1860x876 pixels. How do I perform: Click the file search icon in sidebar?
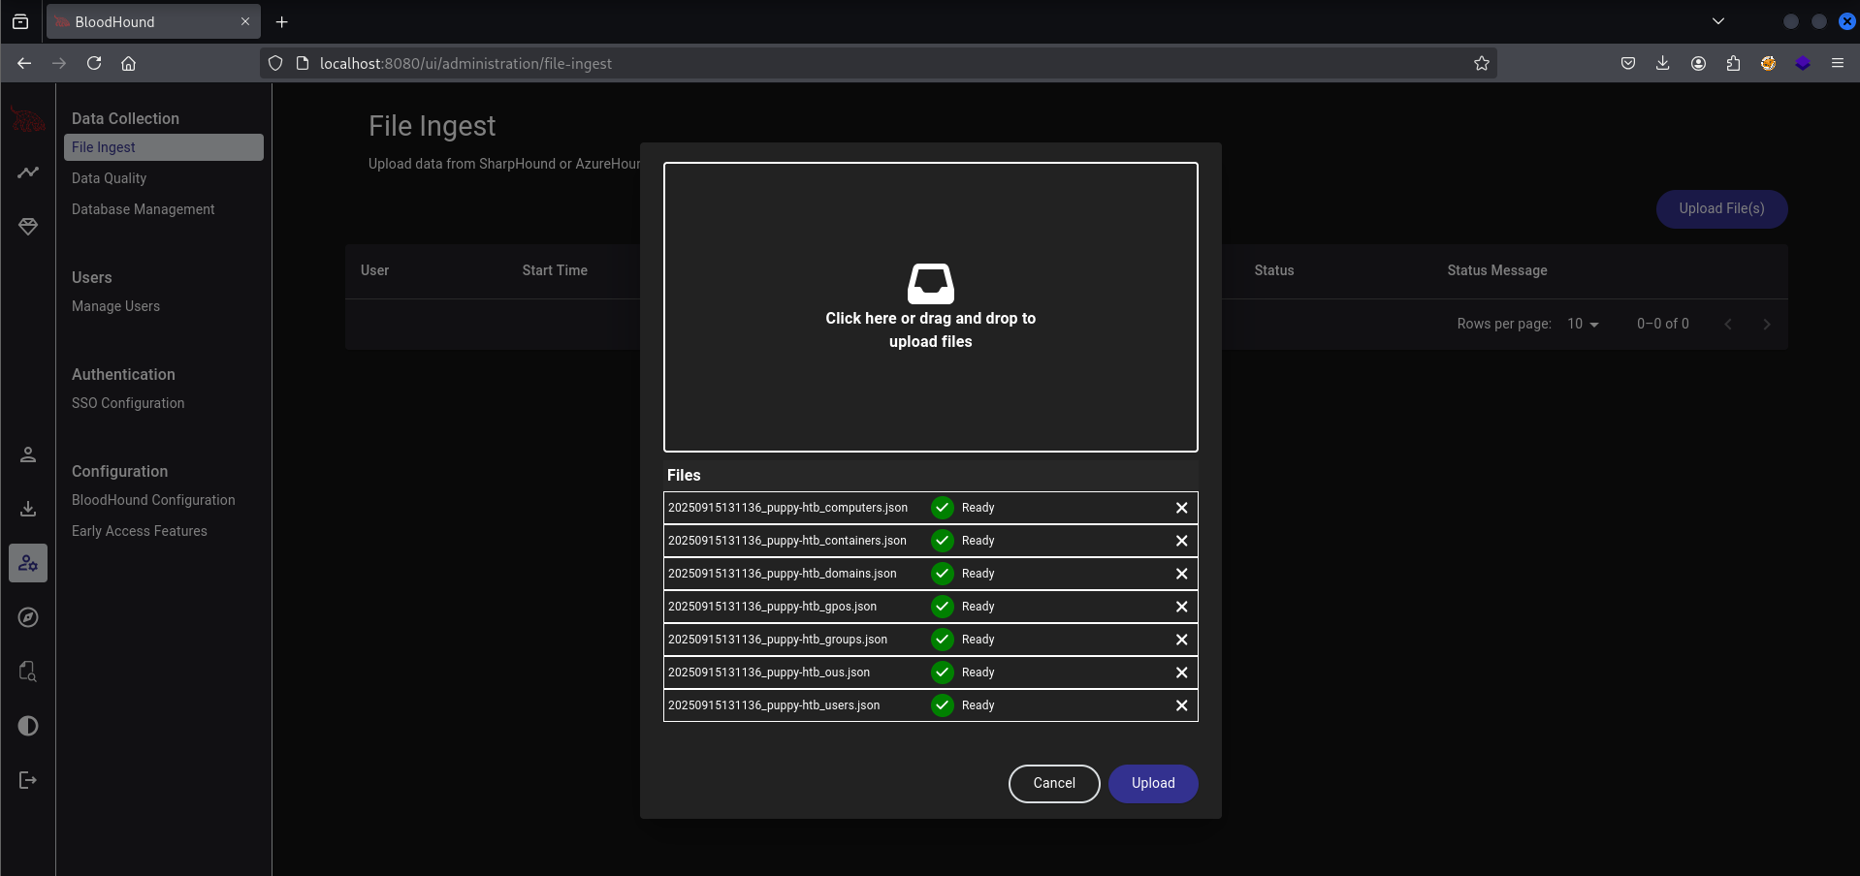pos(28,672)
